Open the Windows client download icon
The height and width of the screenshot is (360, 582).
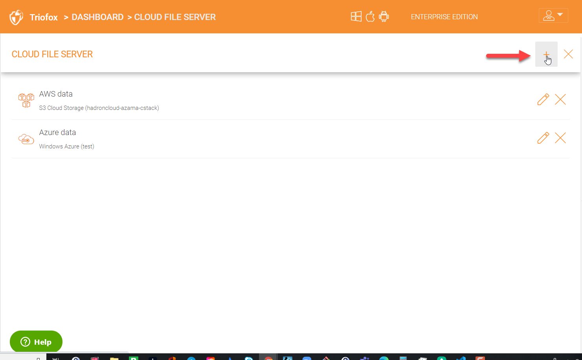point(356,16)
